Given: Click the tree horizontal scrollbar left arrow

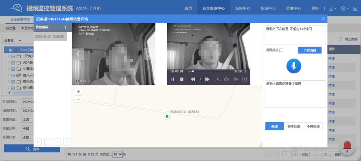Looking at the screenshot, I should pos(10,93).
